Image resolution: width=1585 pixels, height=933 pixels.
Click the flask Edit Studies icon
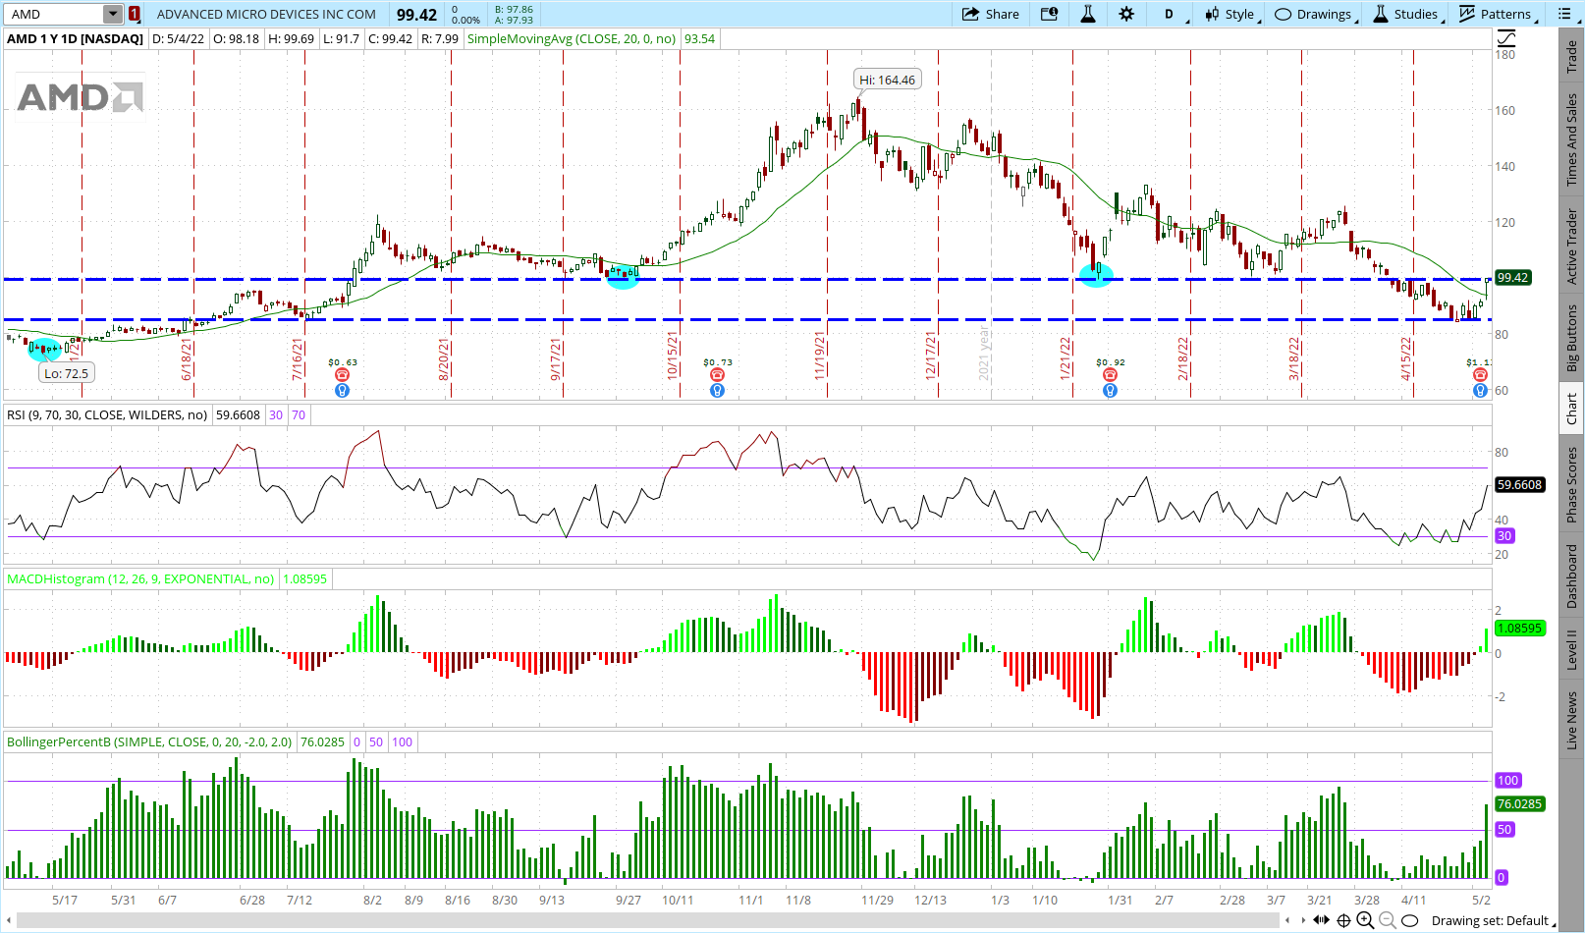[1088, 14]
